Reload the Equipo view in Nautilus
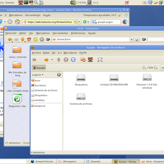The height and width of the screenshot is (164, 164). pos(73,59)
